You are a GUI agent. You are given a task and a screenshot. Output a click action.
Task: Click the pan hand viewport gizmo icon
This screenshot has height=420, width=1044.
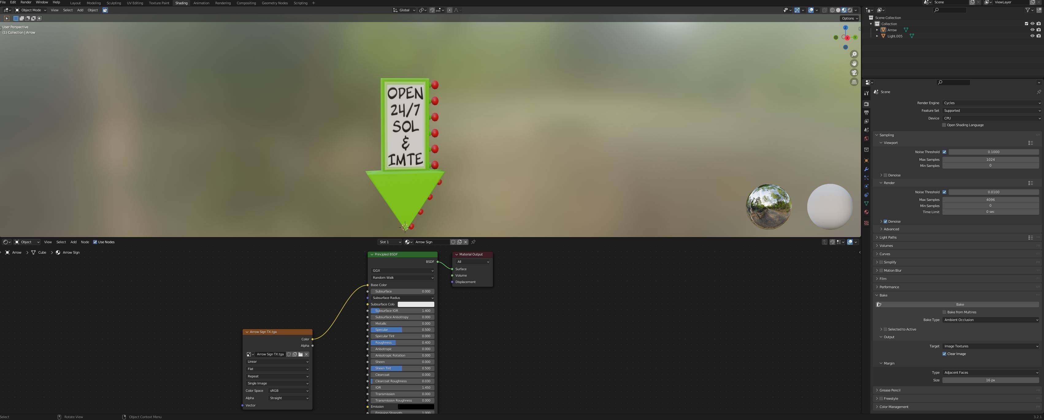[x=854, y=63]
